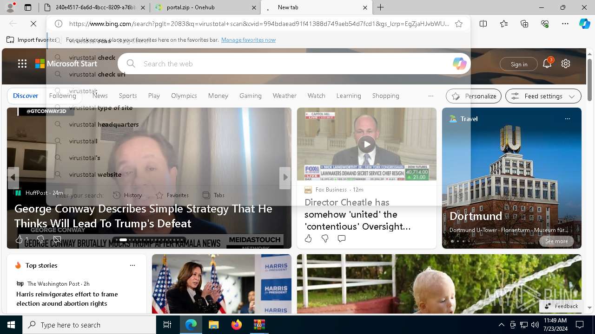The image size is (595, 334).
Task: Open File Explorer from taskbar
Action: coord(213,325)
